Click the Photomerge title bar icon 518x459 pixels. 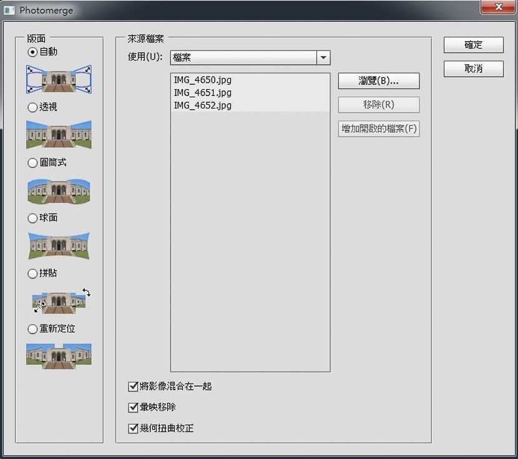(x=9, y=10)
